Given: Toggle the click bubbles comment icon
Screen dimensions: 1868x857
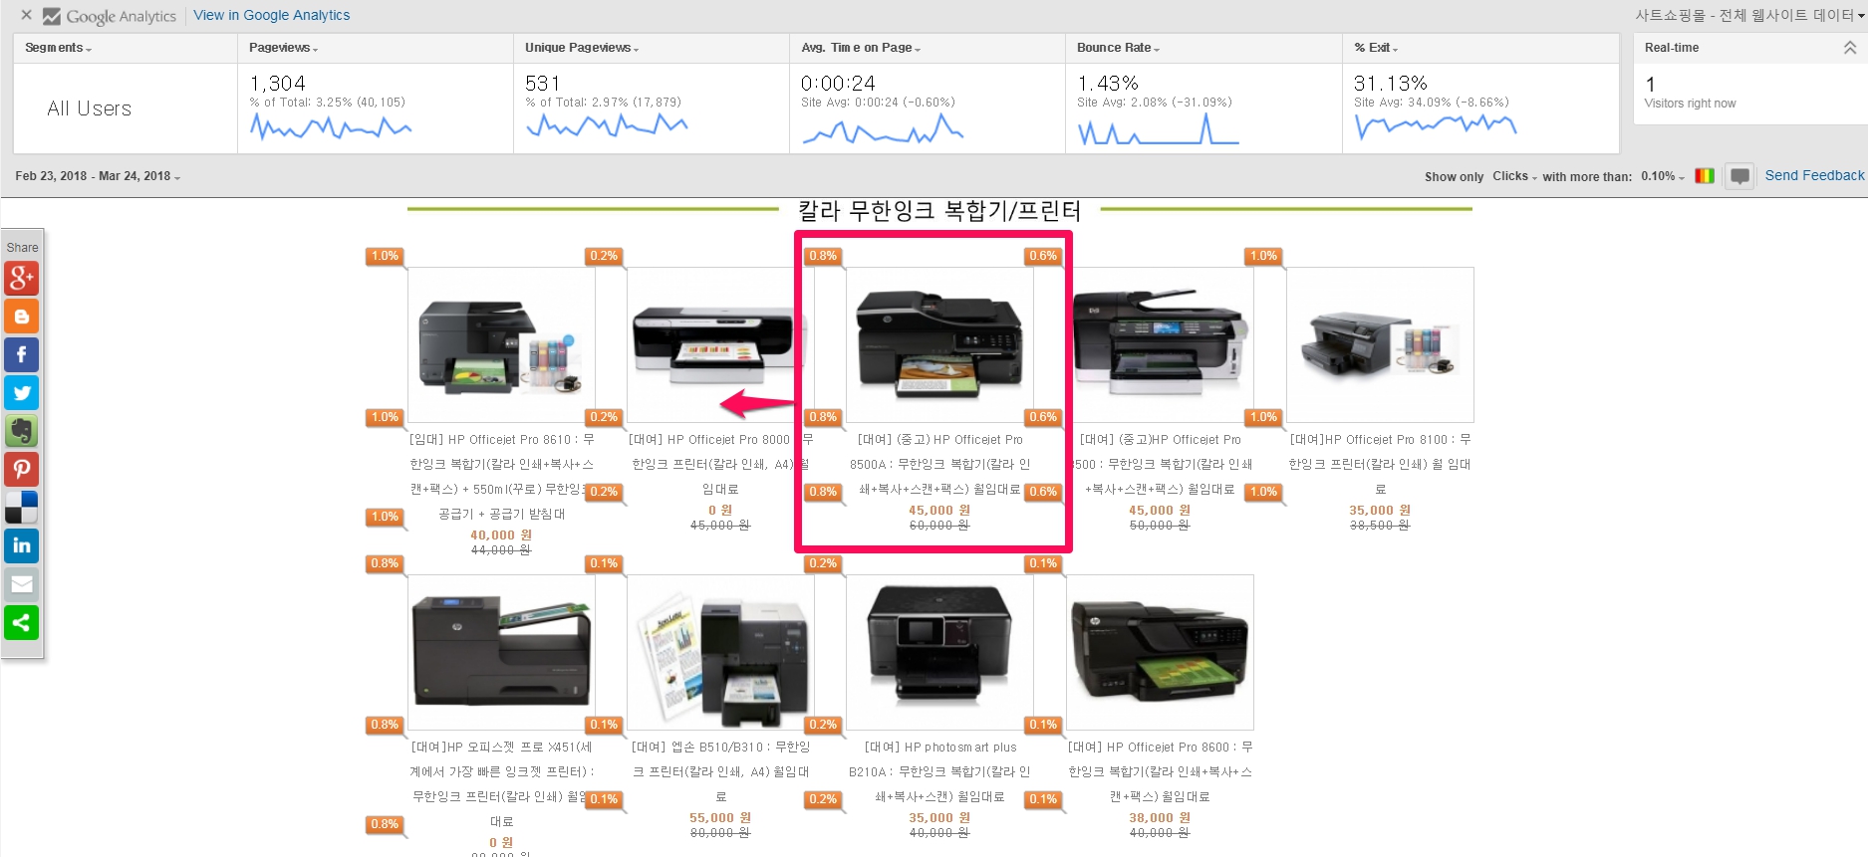Looking at the screenshot, I should click(x=1739, y=176).
